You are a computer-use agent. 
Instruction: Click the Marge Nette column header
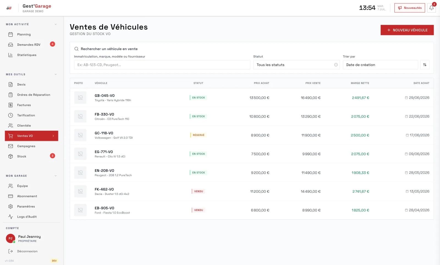360,83
